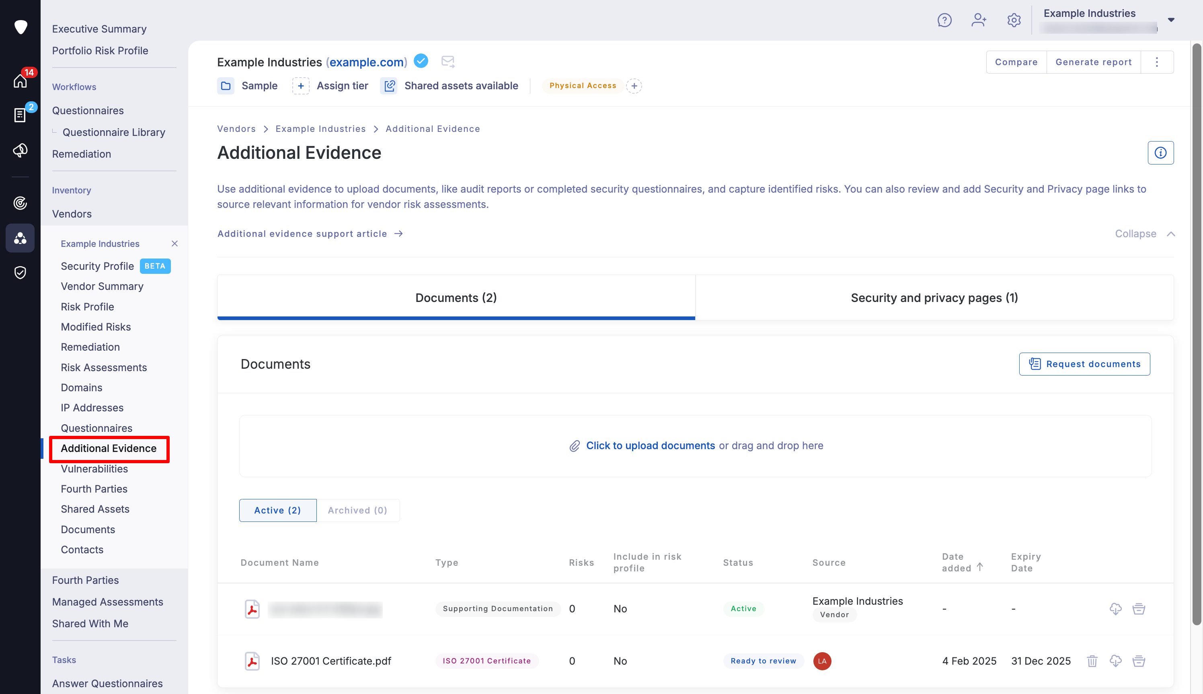Open the settings gear icon
1203x694 pixels.
point(1014,20)
